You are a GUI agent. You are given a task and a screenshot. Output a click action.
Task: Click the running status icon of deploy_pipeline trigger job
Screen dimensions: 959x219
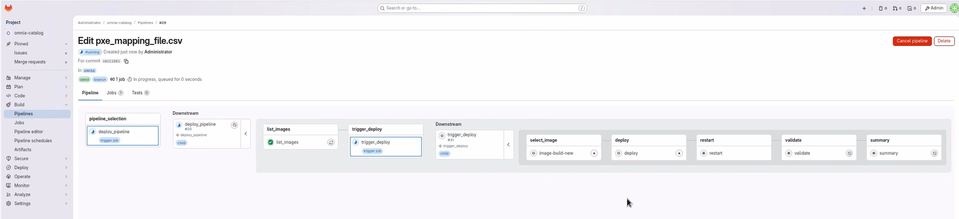pyautogui.click(x=93, y=132)
